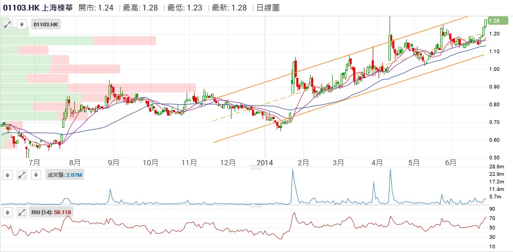Maximize the 成交額 volume pane

[x=21, y=175]
